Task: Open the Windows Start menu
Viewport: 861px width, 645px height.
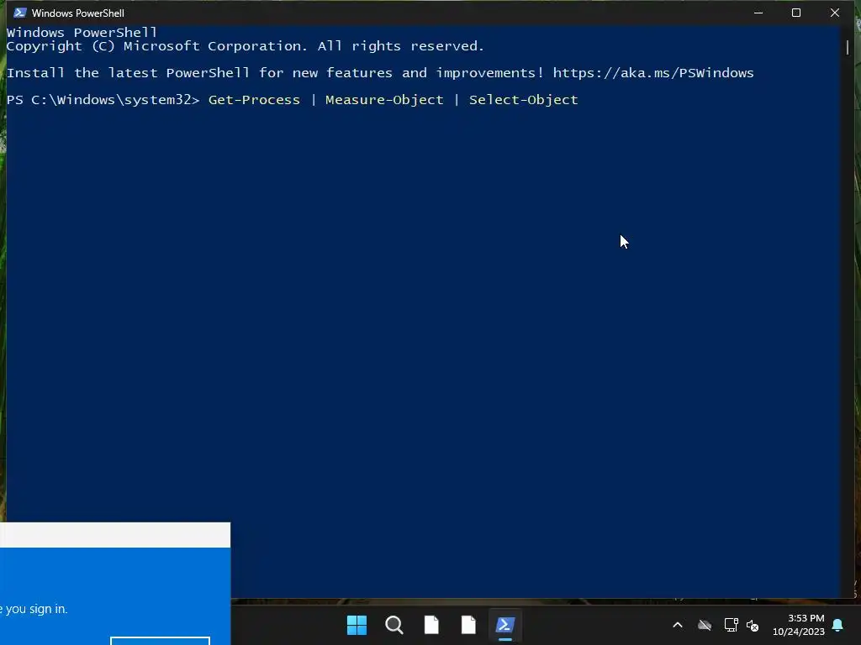Action: pyautogui.click(x=357, y=625)
